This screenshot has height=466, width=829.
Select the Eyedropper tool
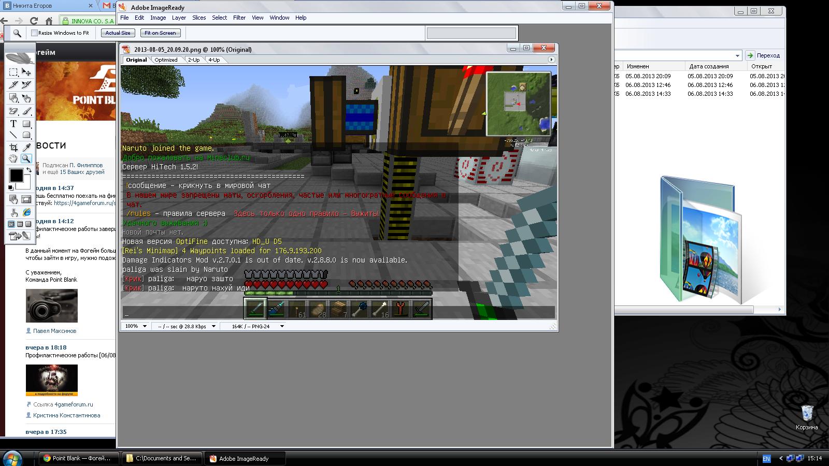click(x=26, y=148)
